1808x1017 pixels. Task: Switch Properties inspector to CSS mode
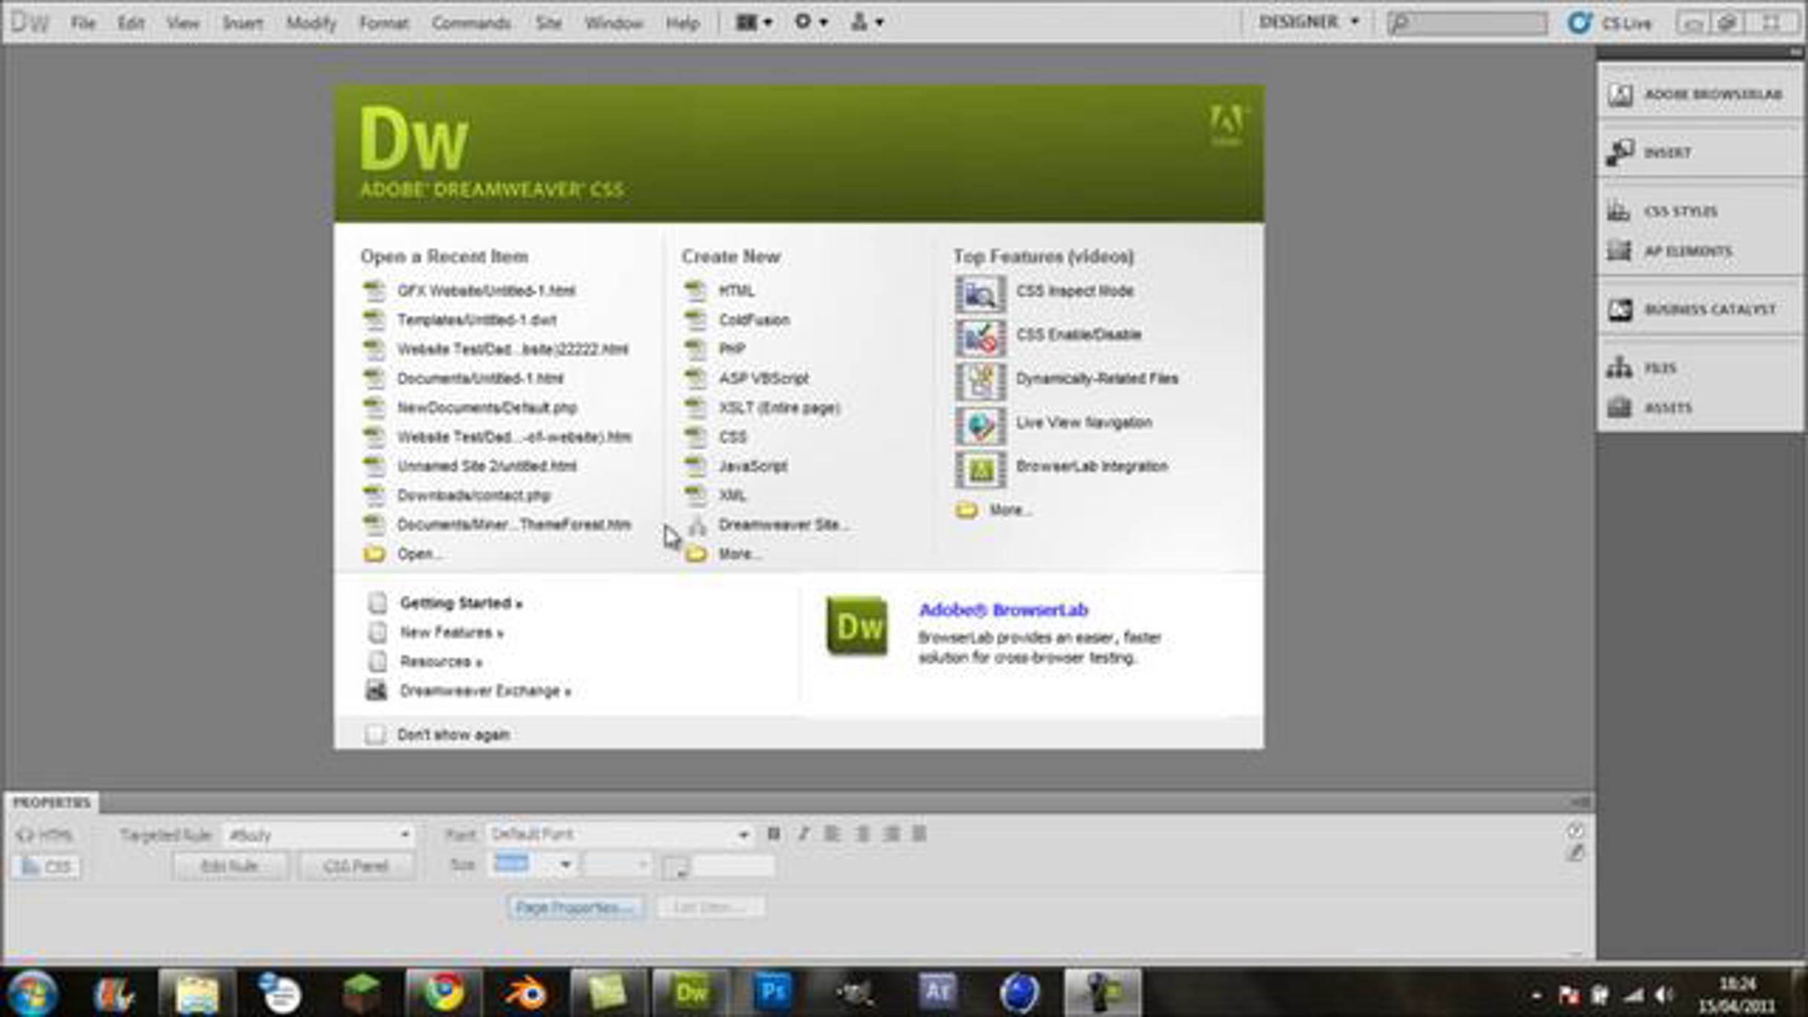46,867
